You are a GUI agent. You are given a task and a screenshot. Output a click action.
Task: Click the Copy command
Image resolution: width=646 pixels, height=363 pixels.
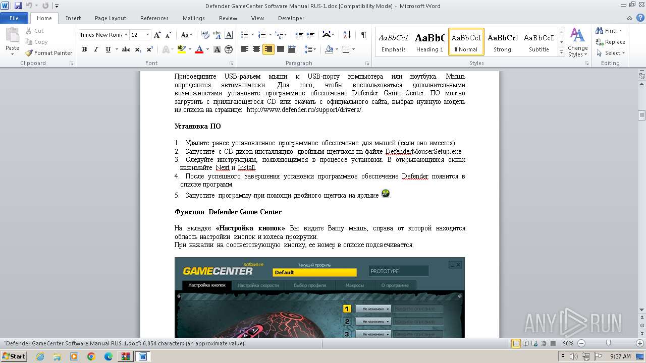36,42
